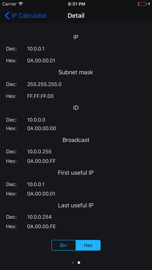Tap last useful IP decimal 10.0.0.254
The width and height of the screenshot is (152, 270).
click(x=39, y=217)
